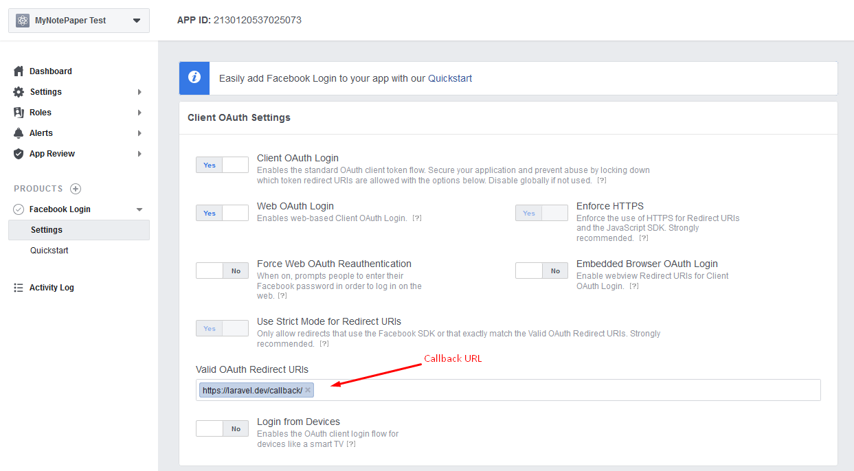Image resolution: width=854 pixels, height=471 pixels.
Task: Click inside Valid OAuth Redirect URIs field
Action: pyautogui.click(x=508, y=390)
